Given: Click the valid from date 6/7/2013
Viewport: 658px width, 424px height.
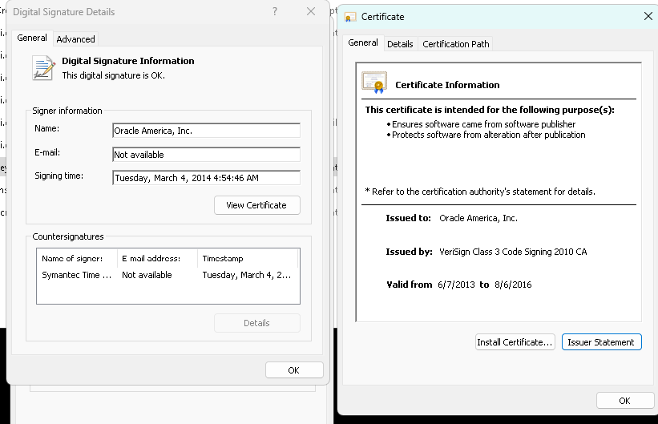Looking at the screenshot, I should click(x=456, y=285).
